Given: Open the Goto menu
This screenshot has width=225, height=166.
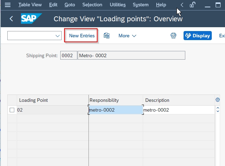Looking at the screenshot, I should [x=70, y=5].
